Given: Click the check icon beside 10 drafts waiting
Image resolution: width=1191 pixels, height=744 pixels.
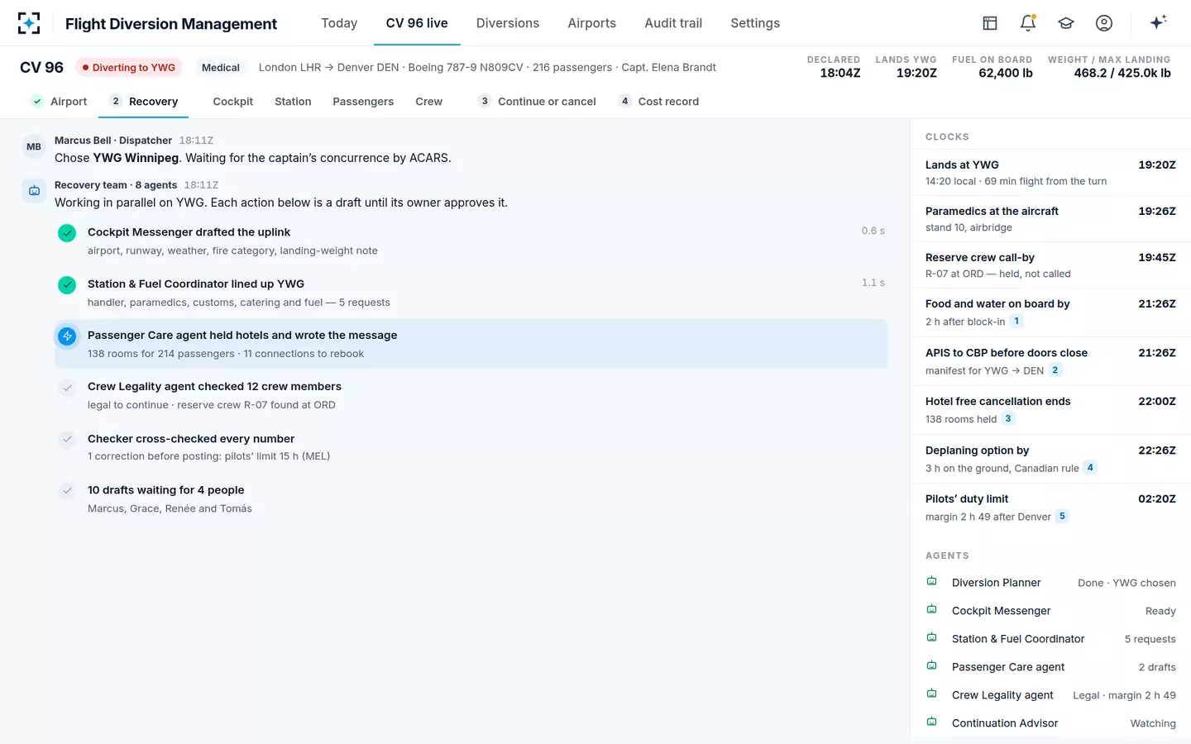Looking at the screenshot, I should [67, 490].
